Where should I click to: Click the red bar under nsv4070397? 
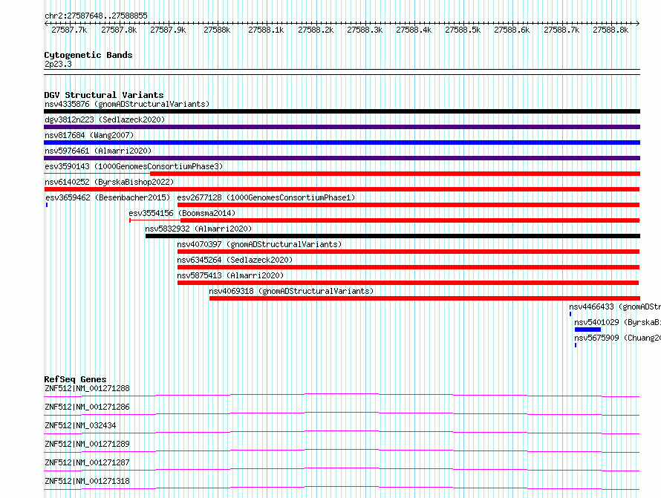click(x=408, y=252)
